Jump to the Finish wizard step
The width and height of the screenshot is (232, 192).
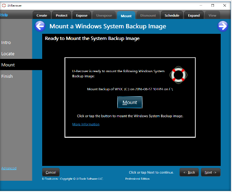[x=7, y=76]
